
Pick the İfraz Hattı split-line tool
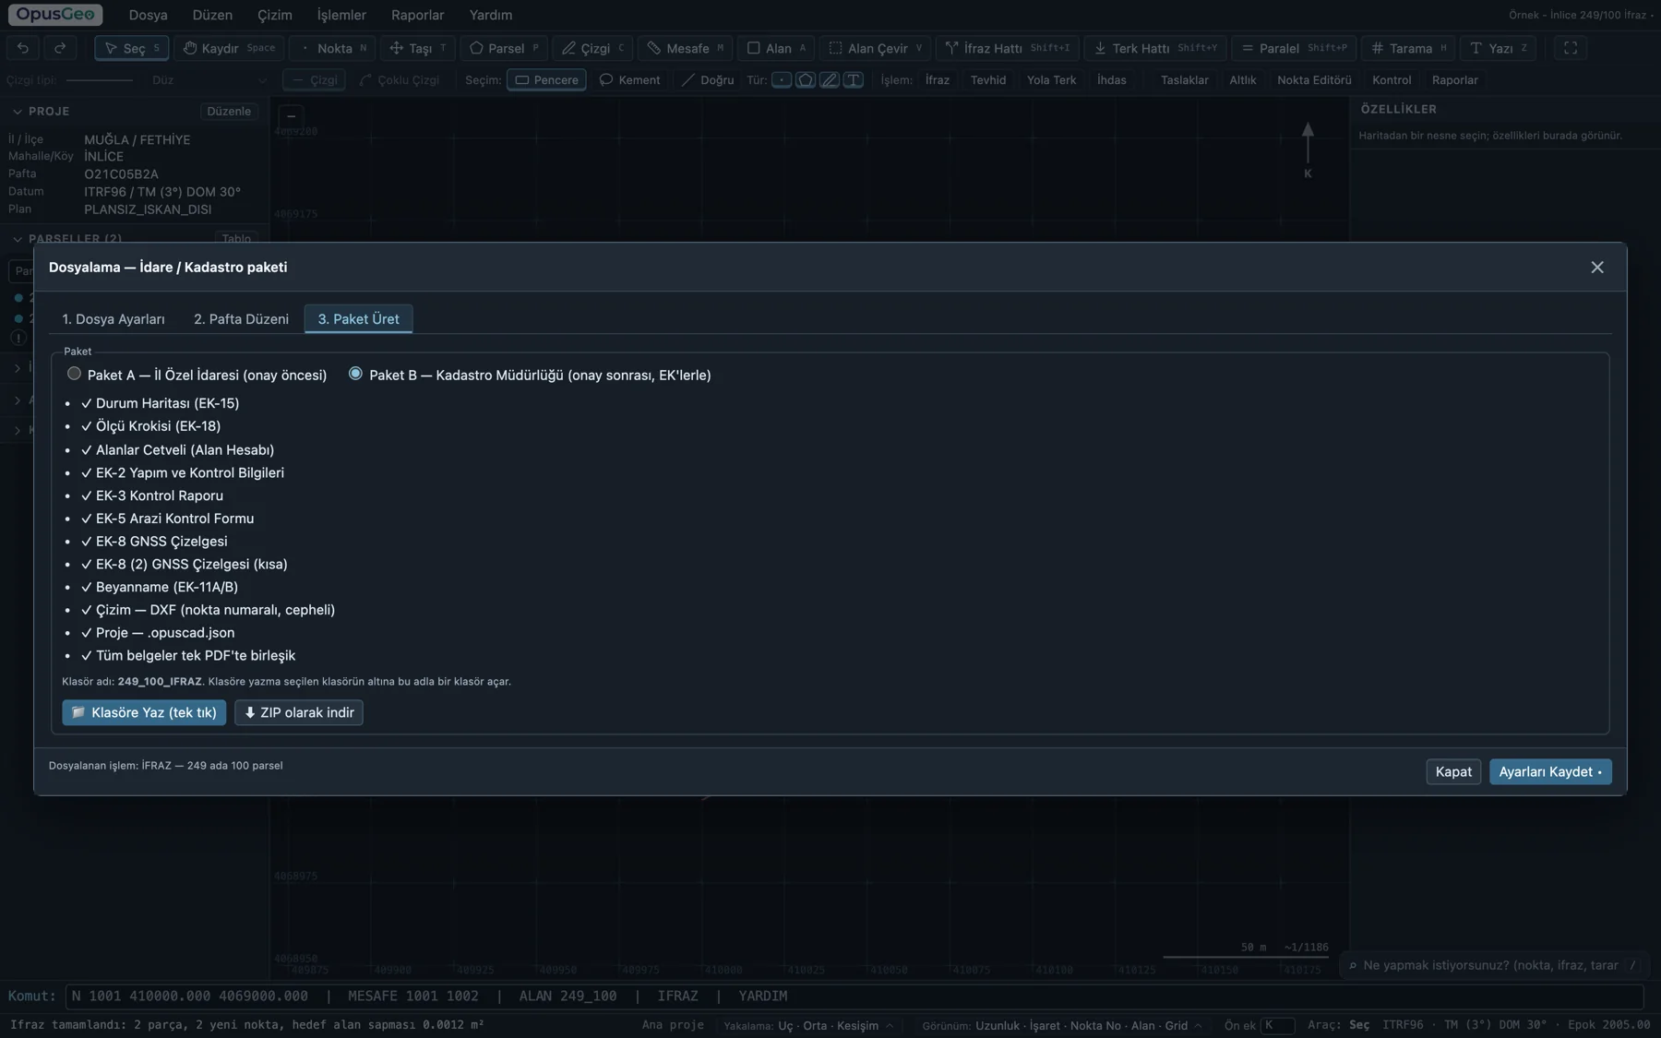(1007, 48)
